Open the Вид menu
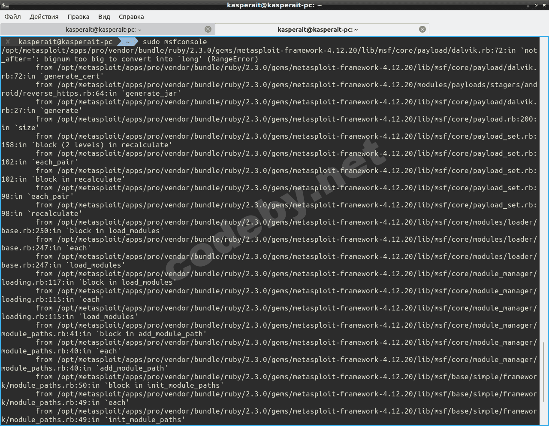 pos(104,17)
